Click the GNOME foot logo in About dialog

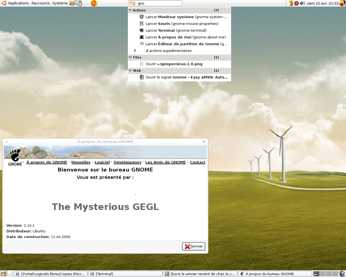click(15, 157)
